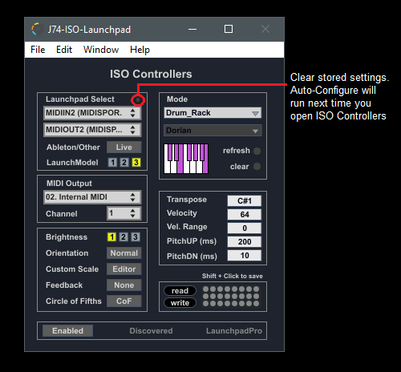Image resolution: width=401 pixels, height=372 pixels.
Task: Click the PitchDN 10 value box
Action: coord(245,256)
